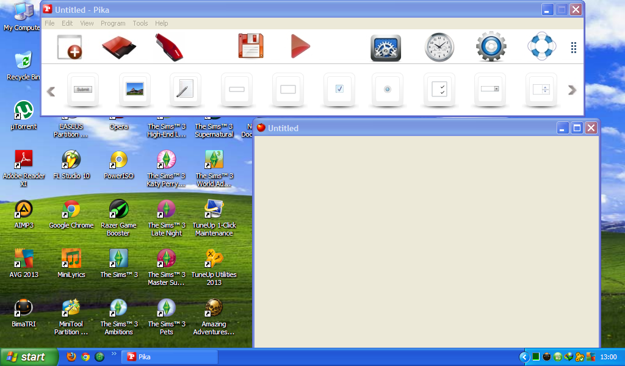Image resolution: width=625 pixels, height=366 pixels.
Task: Select the spinner stepper control in palette
Action: (541, 90)
